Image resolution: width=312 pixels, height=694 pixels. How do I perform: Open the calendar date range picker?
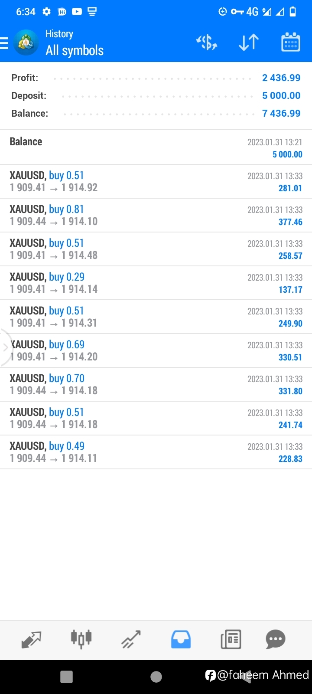pyautogui.click(x=291, y=42)
